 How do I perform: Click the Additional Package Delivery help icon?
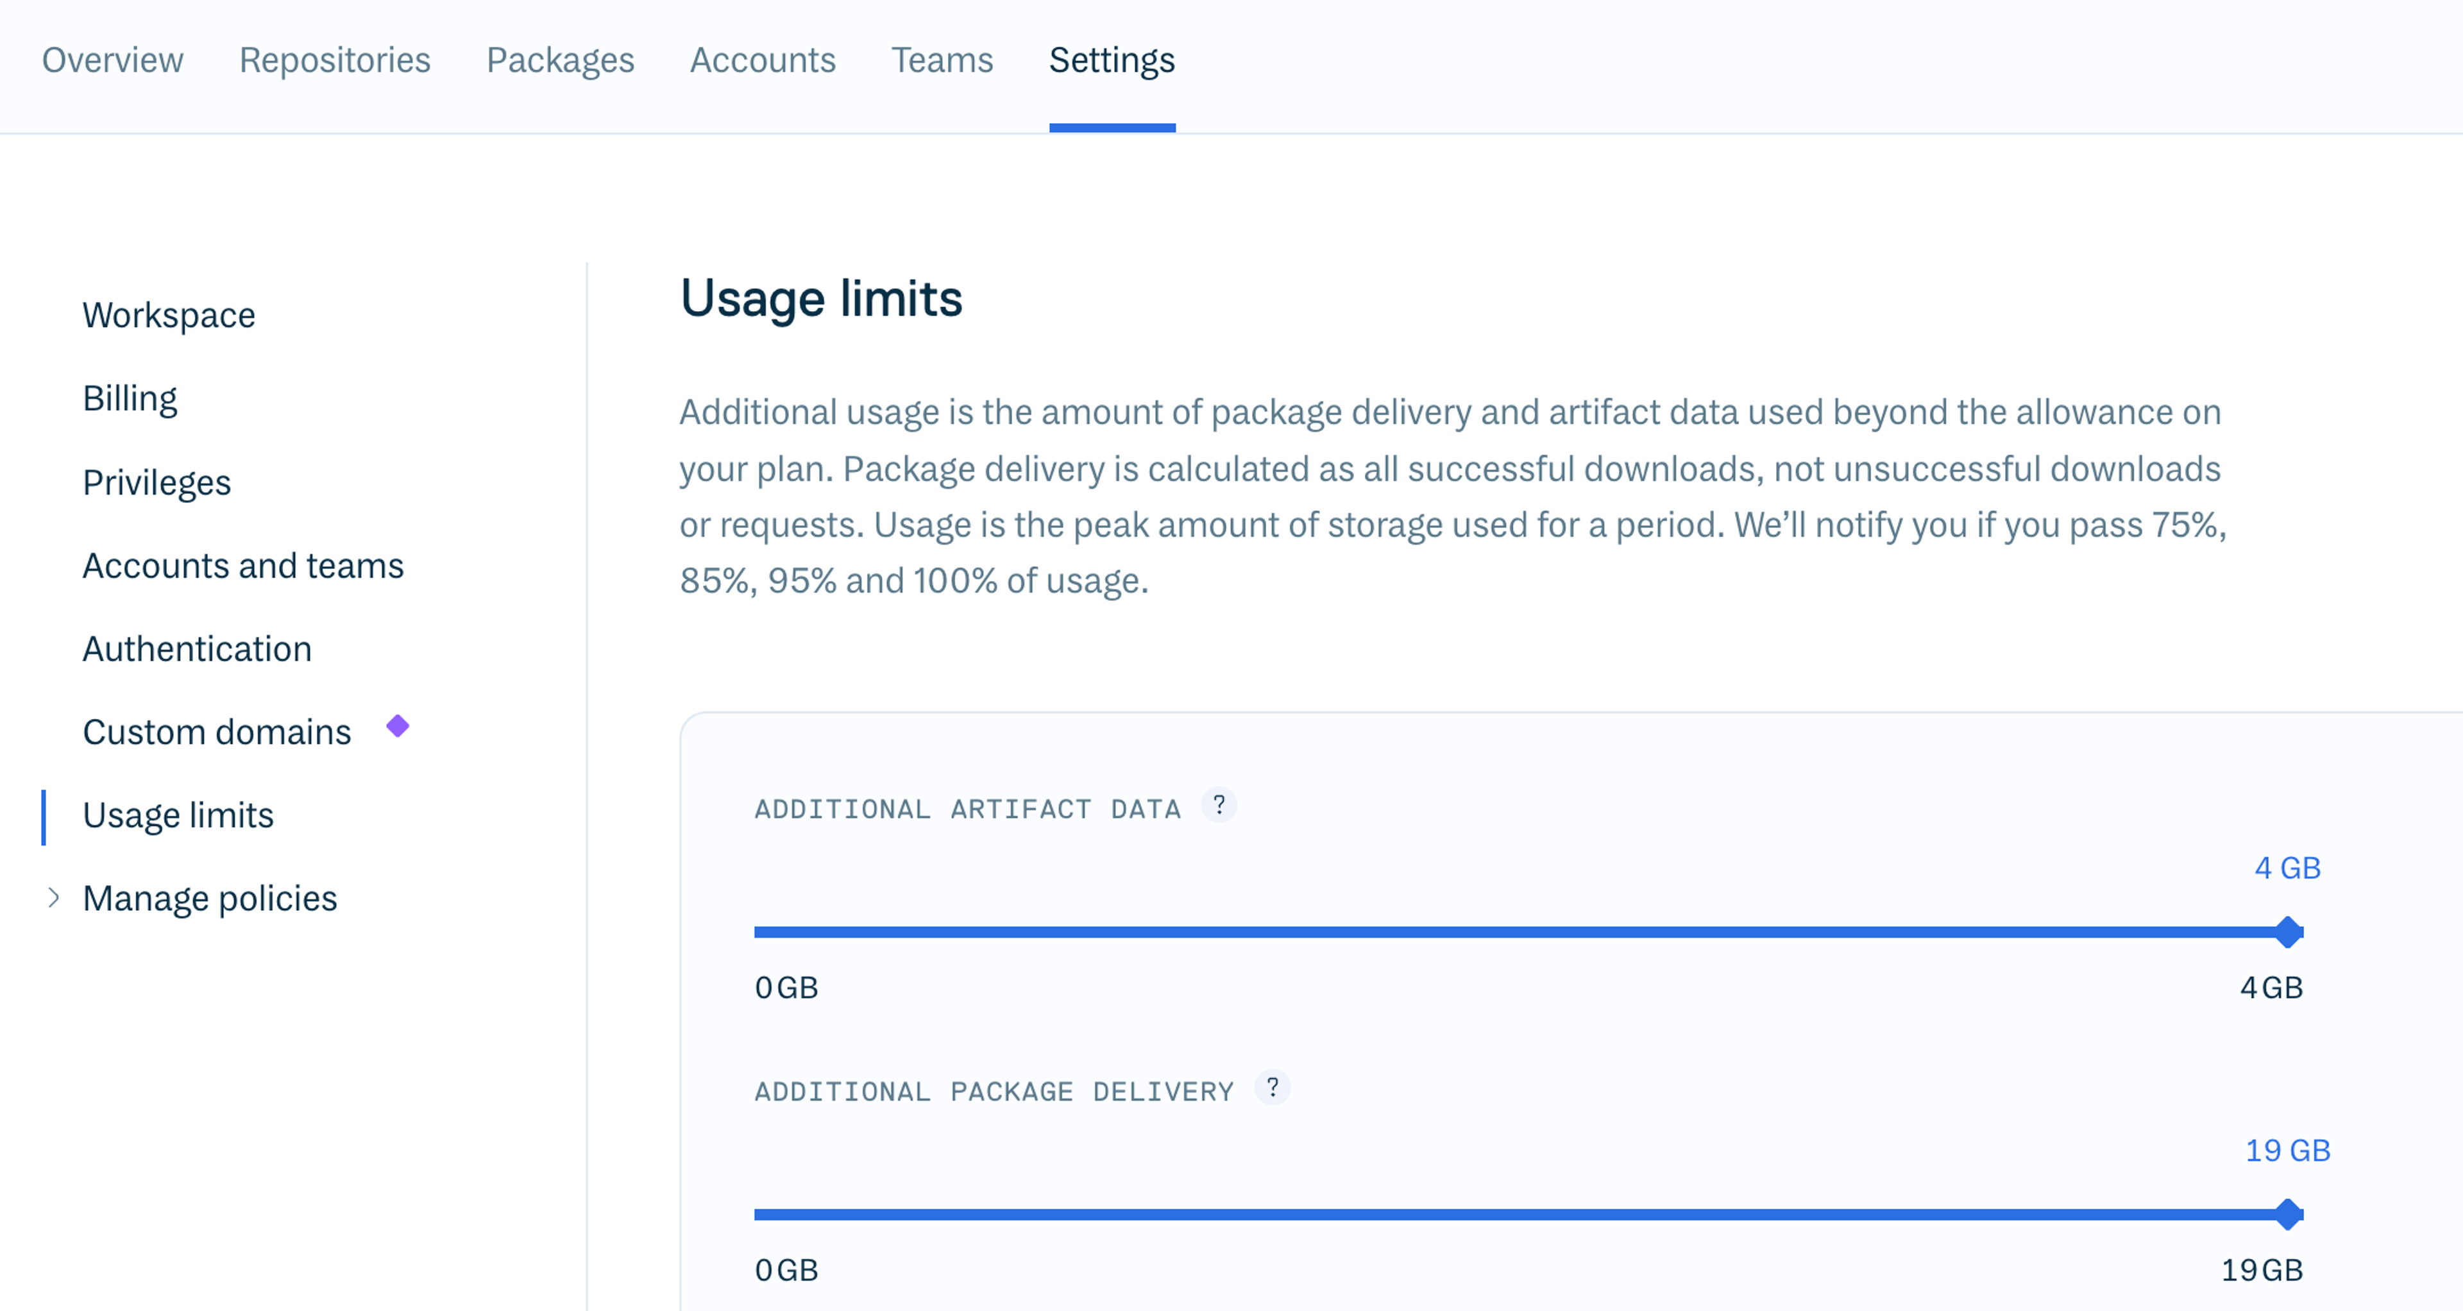1272,1087
